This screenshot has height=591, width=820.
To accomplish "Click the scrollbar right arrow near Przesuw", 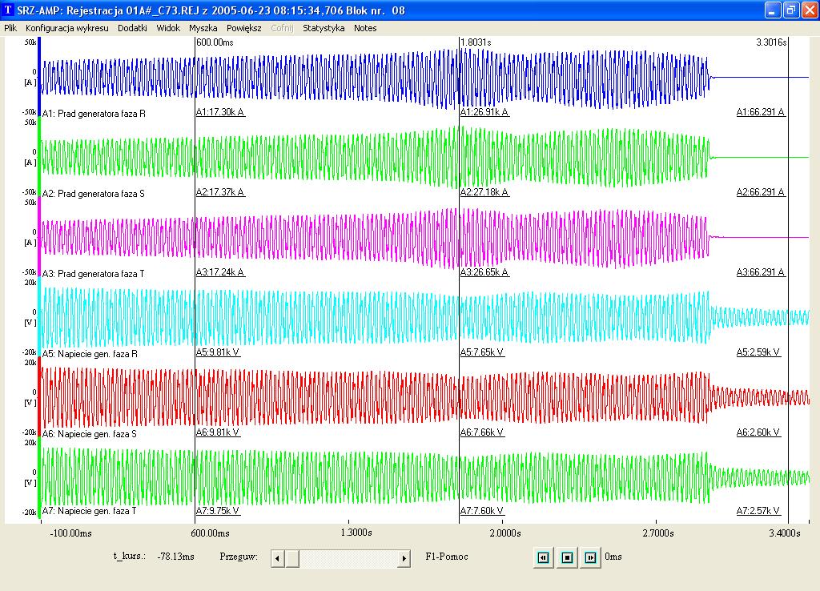I will point(404,559).
